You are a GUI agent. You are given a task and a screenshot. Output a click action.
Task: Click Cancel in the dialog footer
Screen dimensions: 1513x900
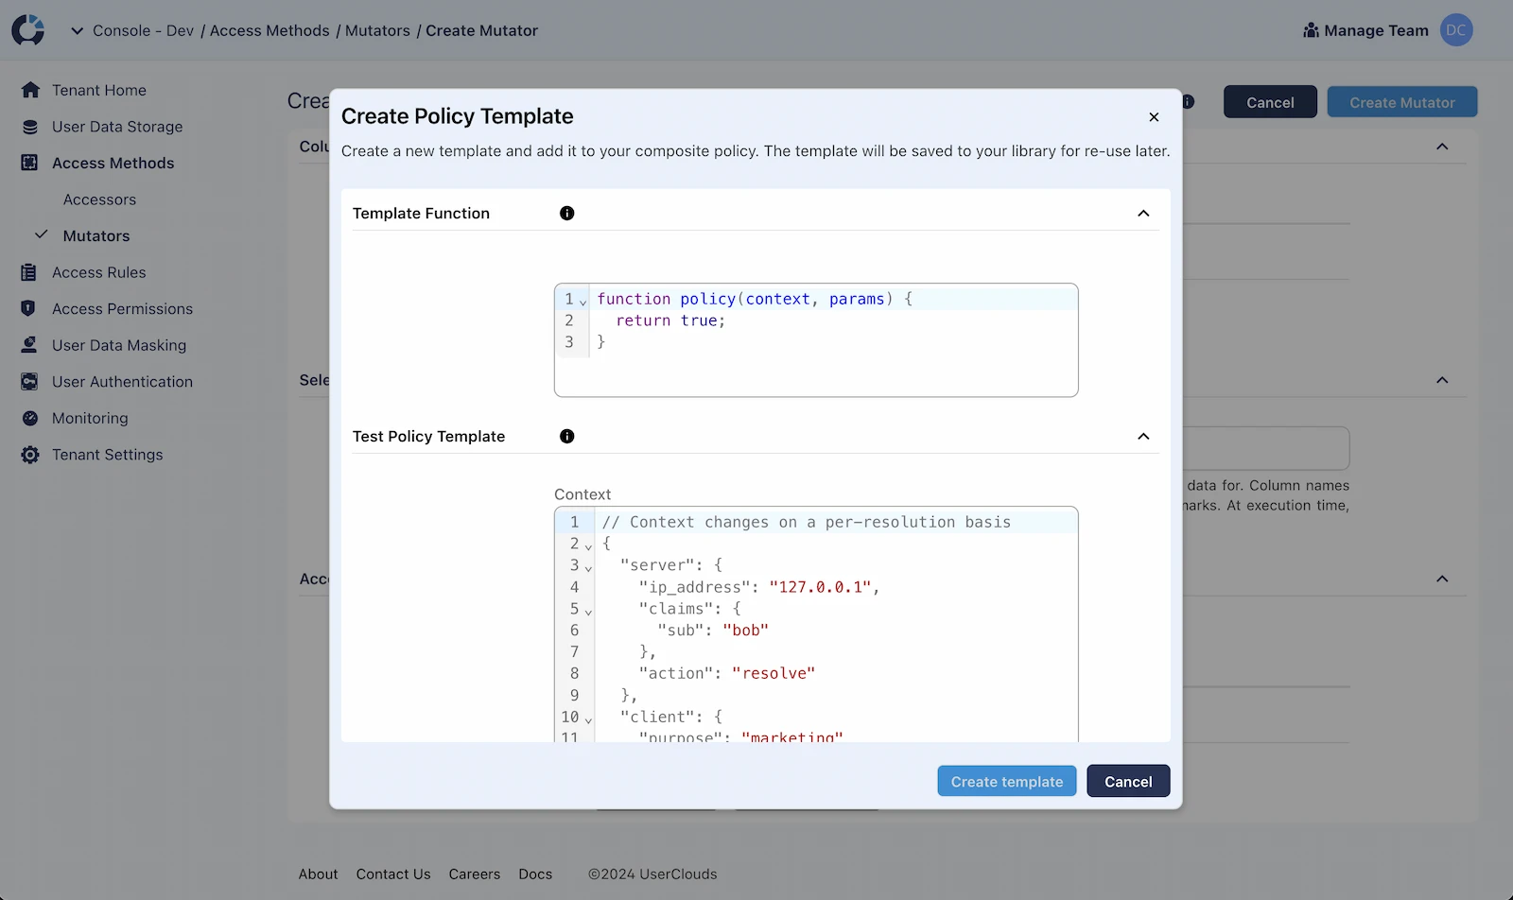point(1128,782)
